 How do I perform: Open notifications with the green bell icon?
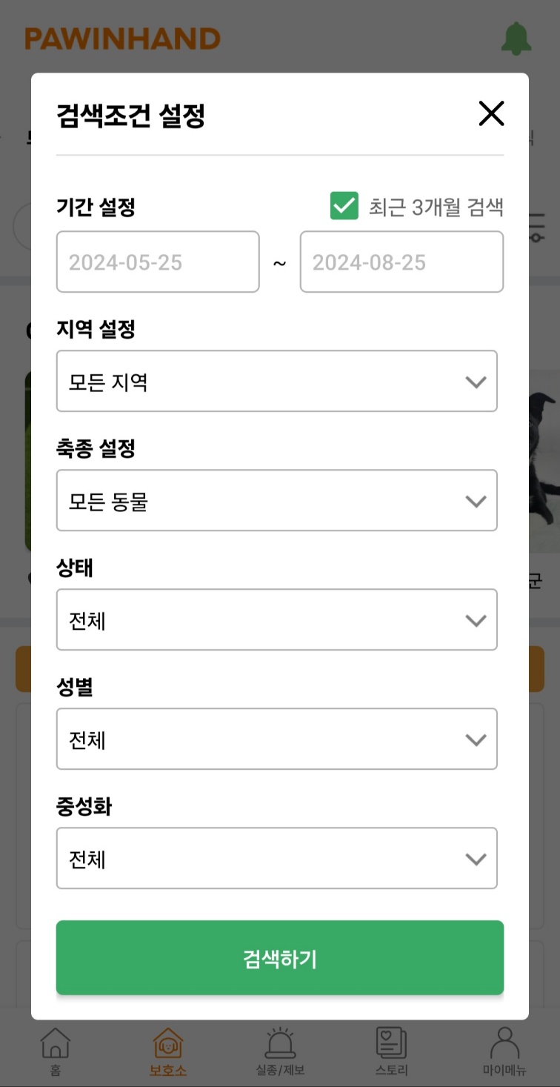[x=516, y=39]
